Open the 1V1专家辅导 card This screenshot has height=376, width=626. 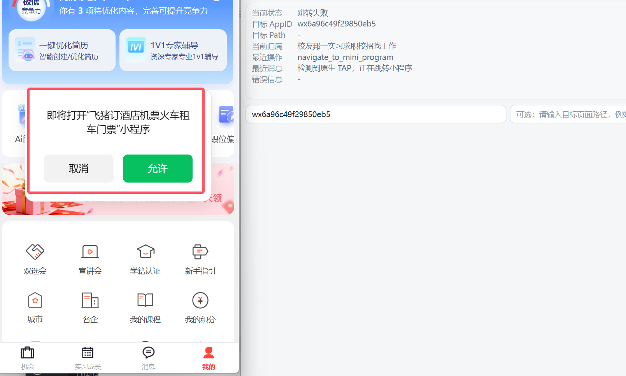(173, 50)
